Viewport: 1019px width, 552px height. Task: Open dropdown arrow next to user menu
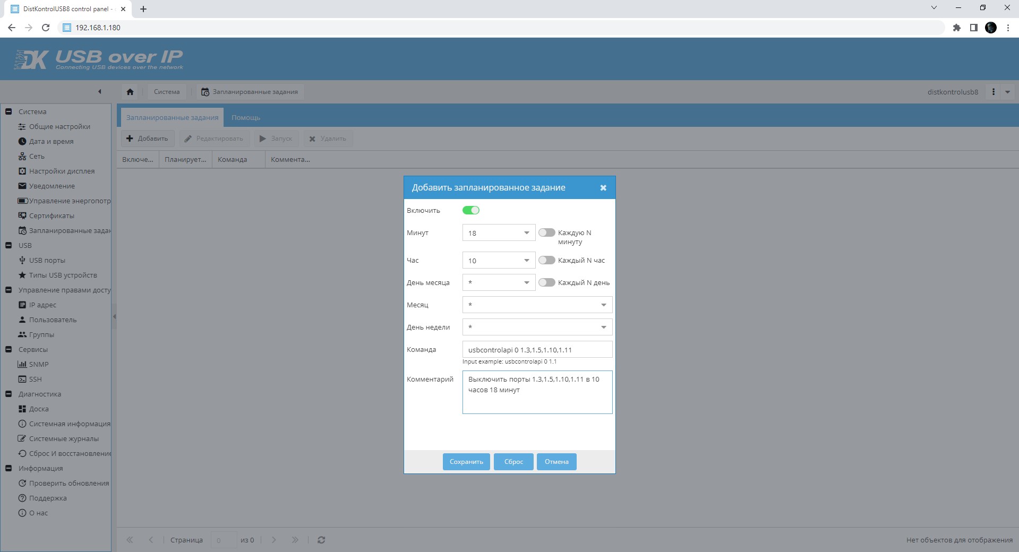tap(1007, 92)
